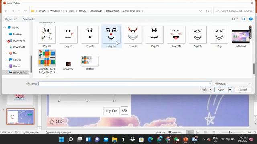Expand the Windows (C:) tree node
Screen dimensions: 257x144
coord(6,72)
